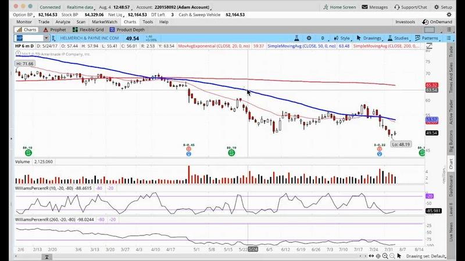
Task: Open the Scan main tab
Action: point(81,22)
